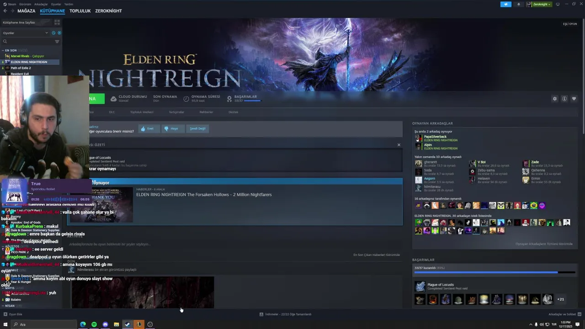Open Microsoft Edge from taskbar
Screen dimensions: 585x329
point(83,324)
